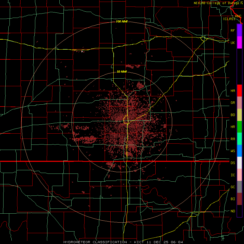Click the RA mint-green legend swatch
Viewport: 244px width, 244px height.
tap(239, 139)
